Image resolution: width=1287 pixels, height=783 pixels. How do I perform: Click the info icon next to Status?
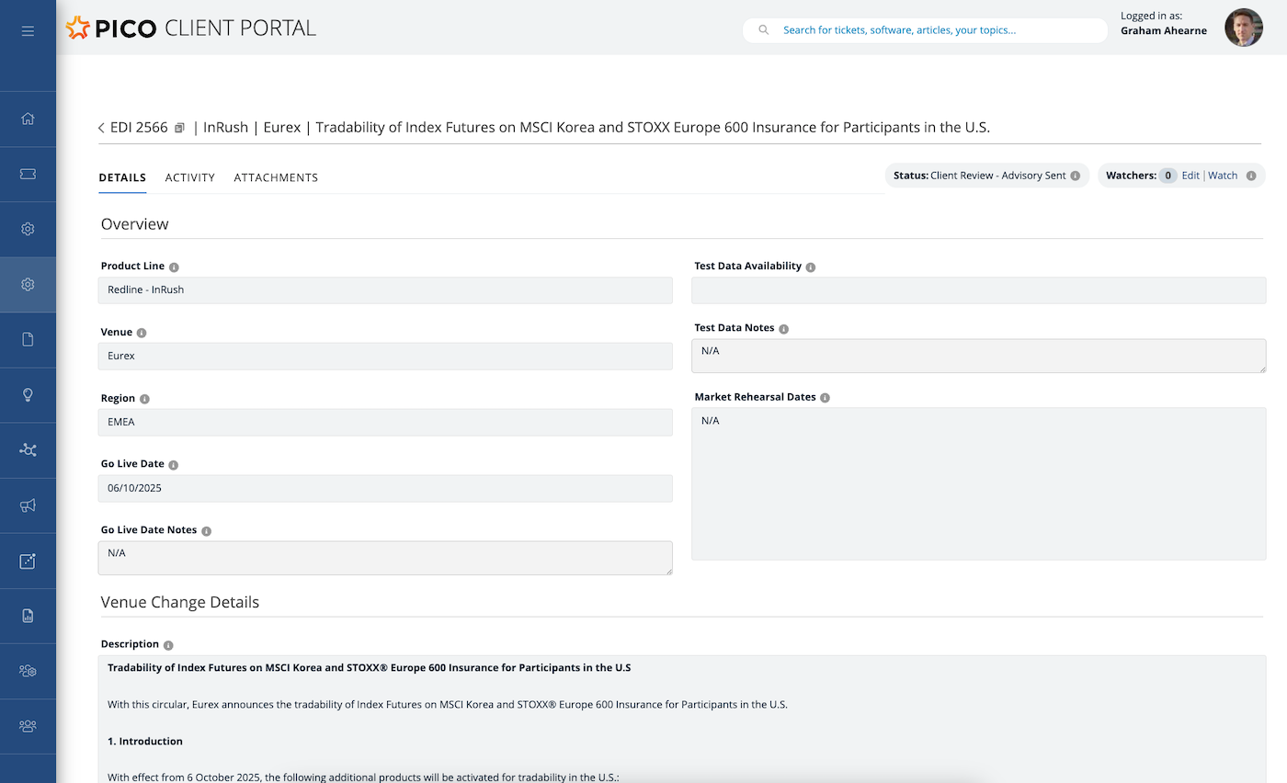(1076, 175)
